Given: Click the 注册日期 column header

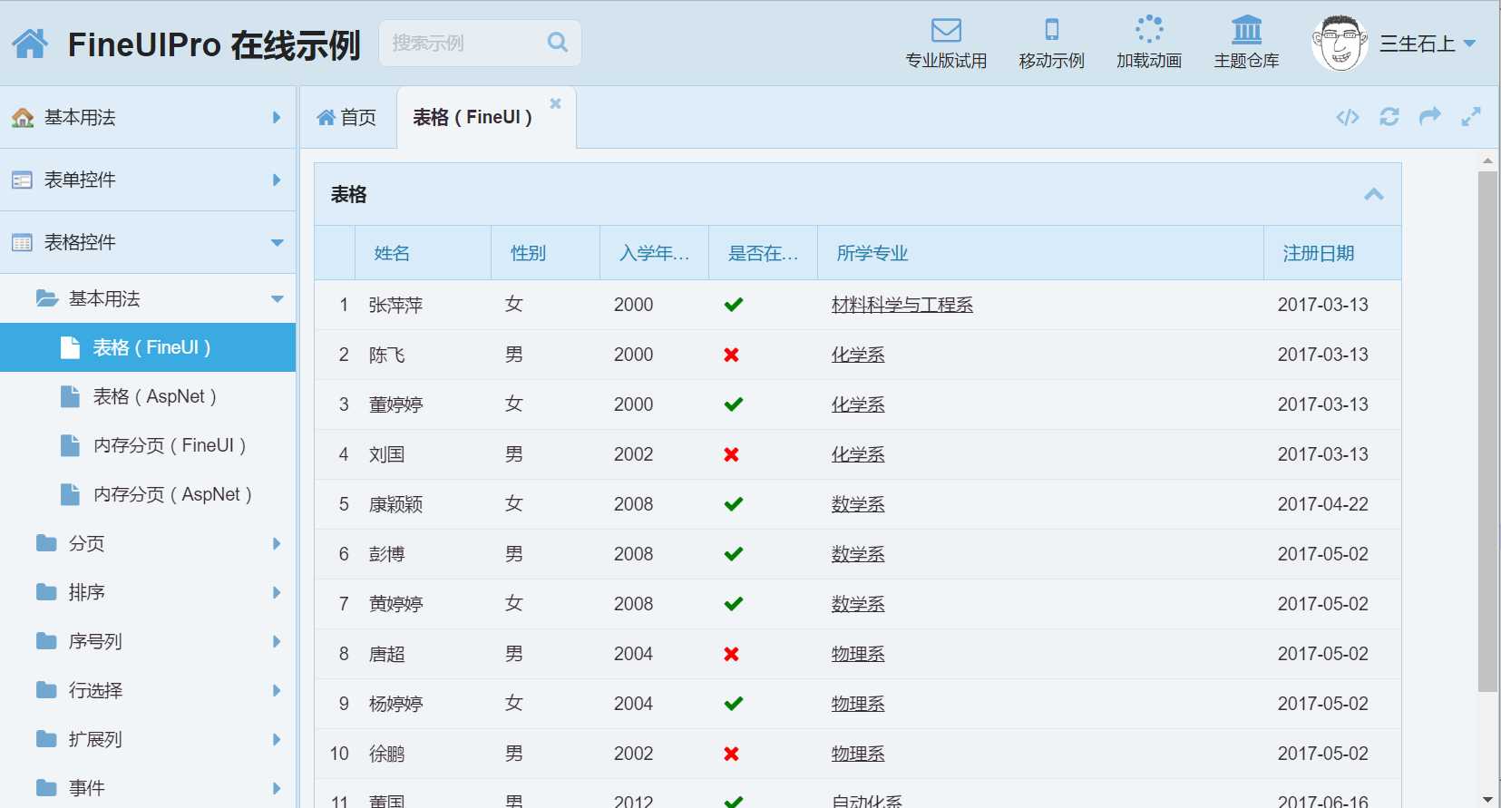Looking at the screenshot, I should [x=1332, y=253].
